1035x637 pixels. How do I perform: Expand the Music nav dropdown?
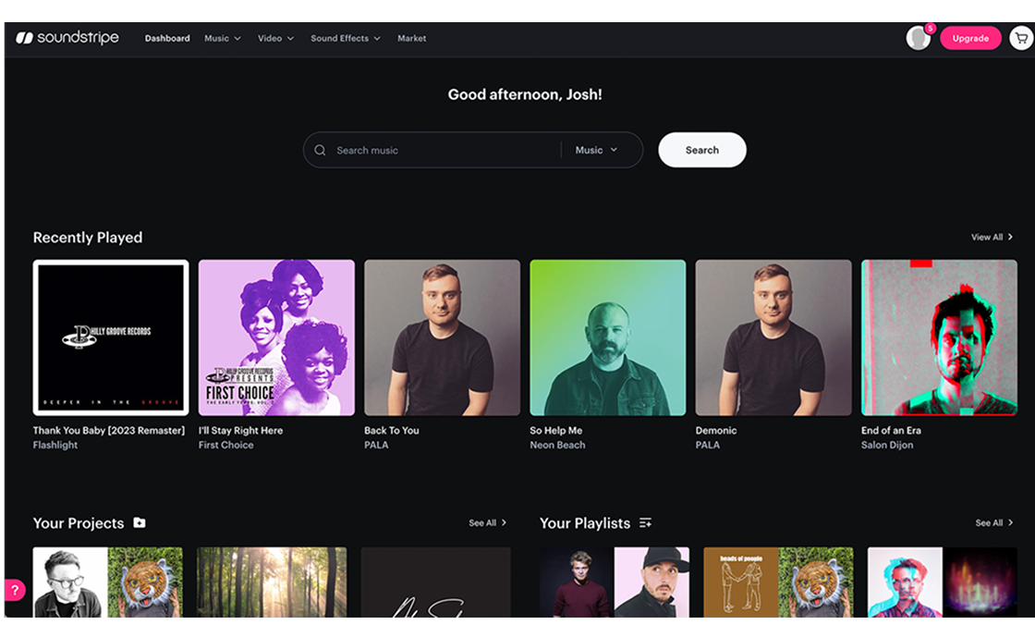pos(223,38)
